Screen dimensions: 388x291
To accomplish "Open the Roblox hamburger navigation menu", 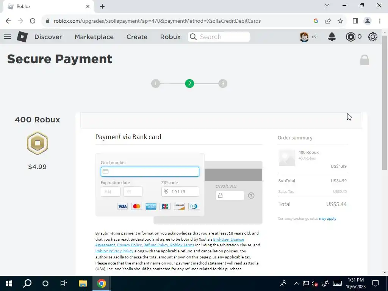I will point(8,37).
